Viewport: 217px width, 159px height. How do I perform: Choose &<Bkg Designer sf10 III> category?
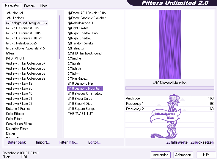pos(23,33)
